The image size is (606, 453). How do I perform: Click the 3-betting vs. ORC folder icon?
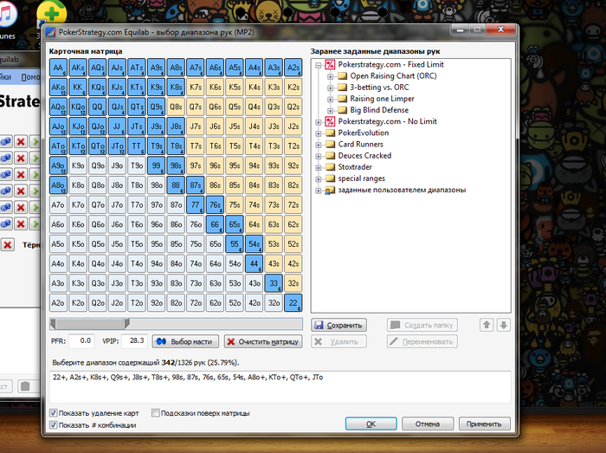[x=342, y=87]
